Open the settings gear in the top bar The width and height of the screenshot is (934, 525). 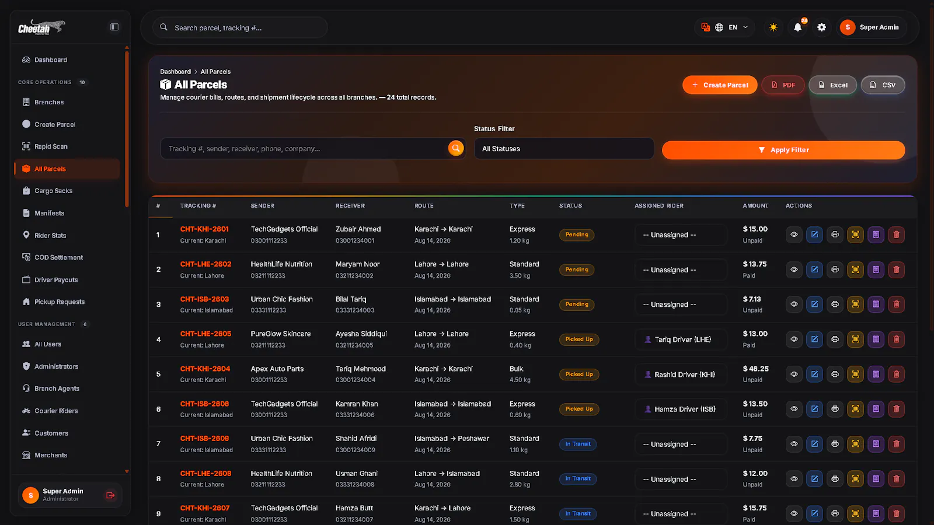(821, 27)
